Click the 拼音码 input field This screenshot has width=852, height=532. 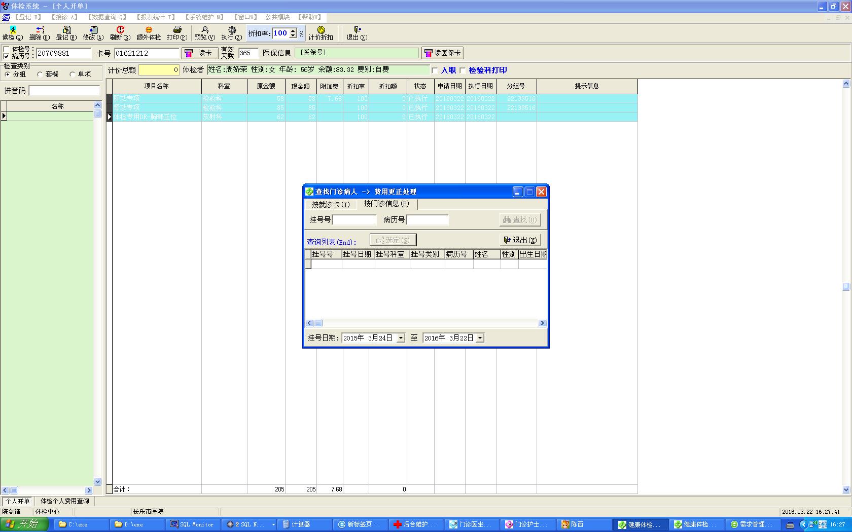(64, 91)
